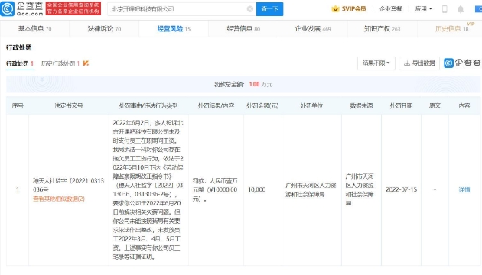
Task: Click the 导出数据 export button
Action: tap(419, 63)
